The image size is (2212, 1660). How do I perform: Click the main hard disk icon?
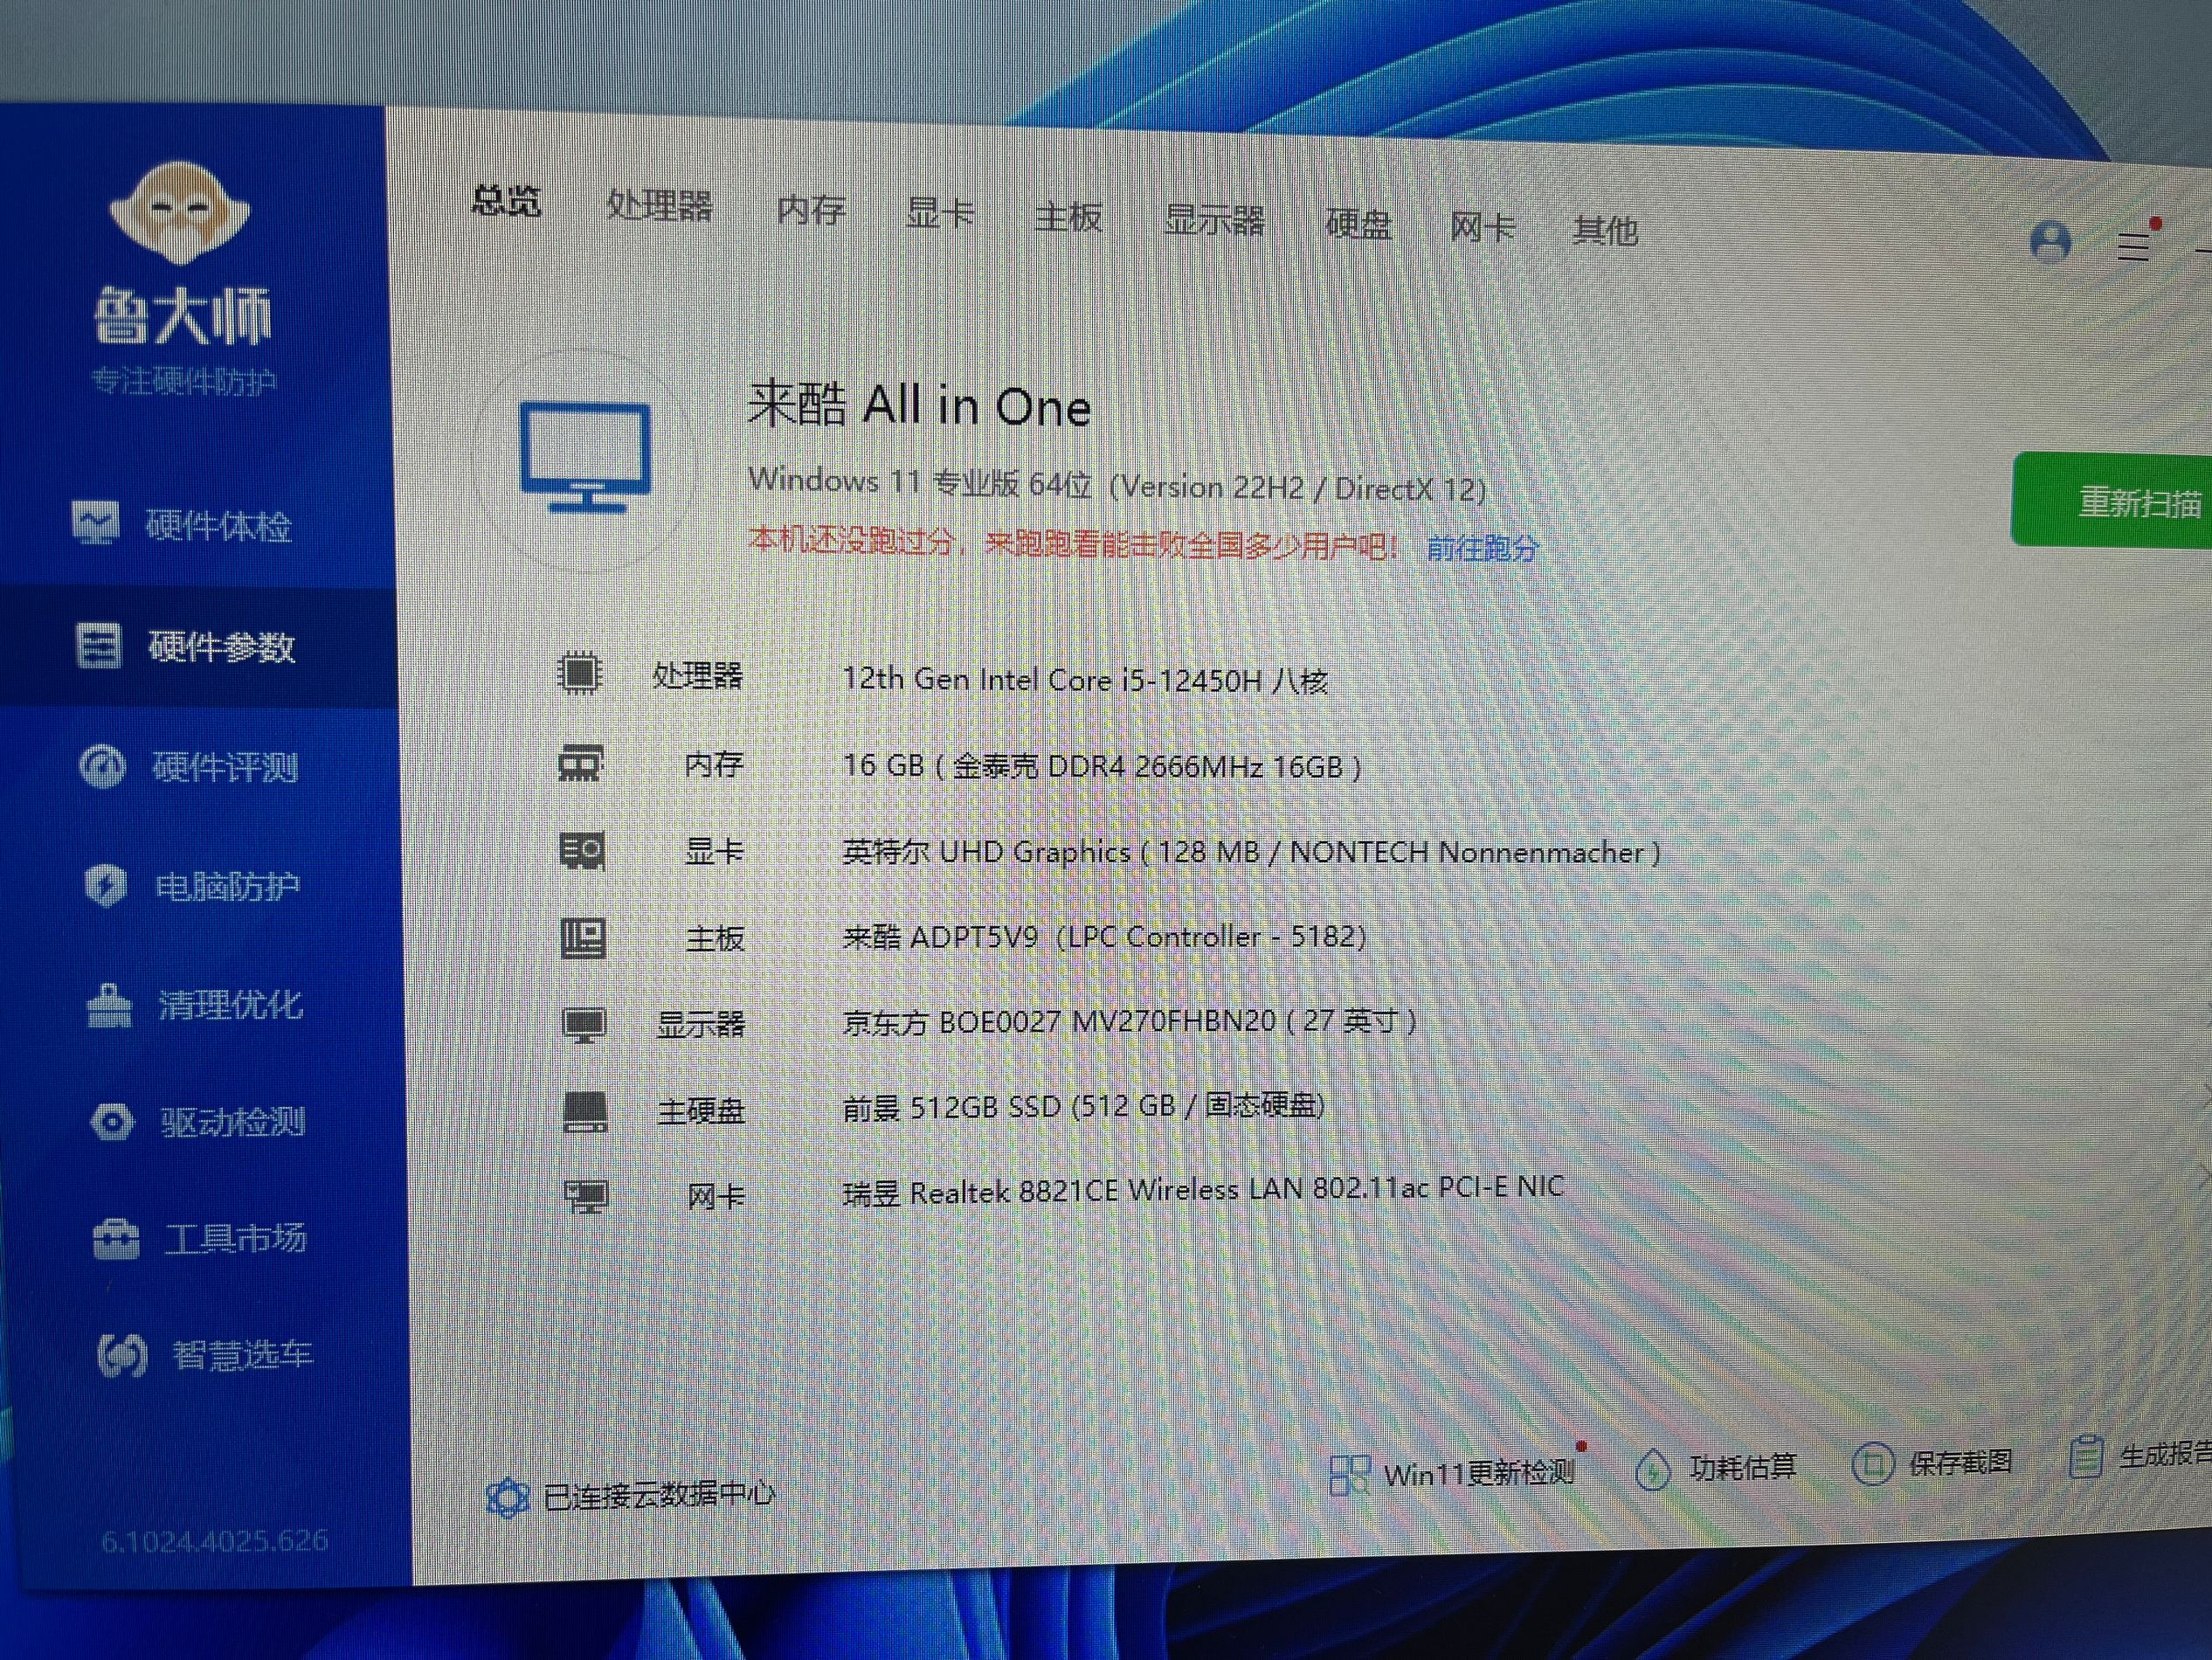click(585, 1111)
